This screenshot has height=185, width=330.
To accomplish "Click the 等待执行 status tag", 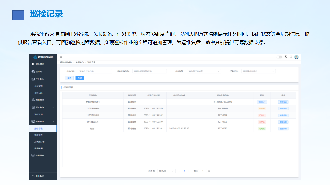I will tap(262, 102).
